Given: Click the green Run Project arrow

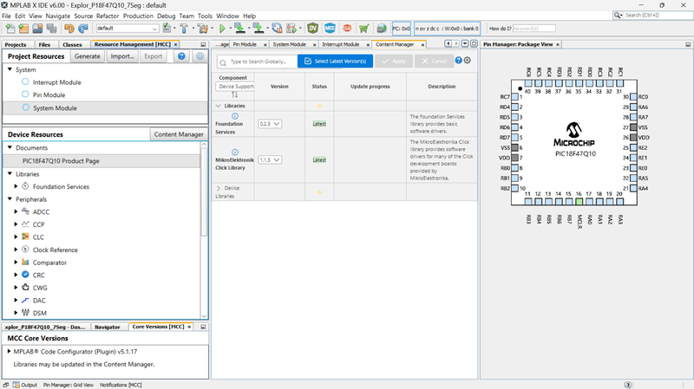Looking at the screenshot, I should coord(222,29).
